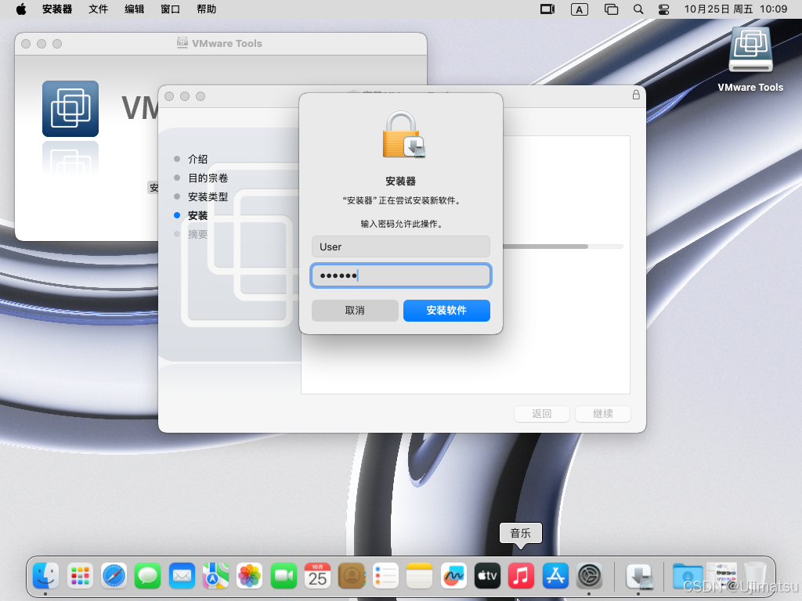Click the 返回 button in installer
The height and width of the screenshot is (601, 802).
tap(542, 413)
